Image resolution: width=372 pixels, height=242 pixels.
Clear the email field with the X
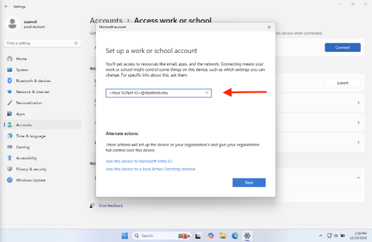tap(207, 92)
